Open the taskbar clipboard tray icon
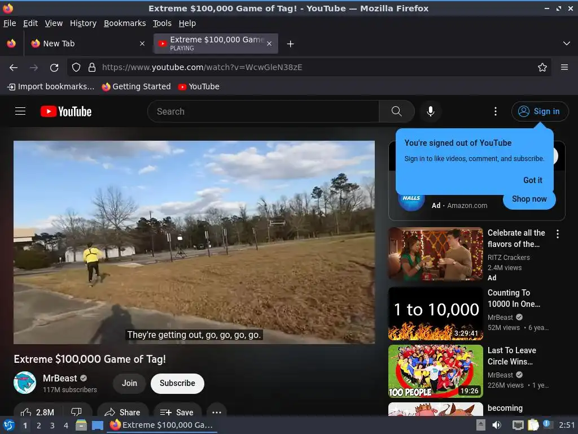Viewport: 578px width, 434px height. (533, 425)
